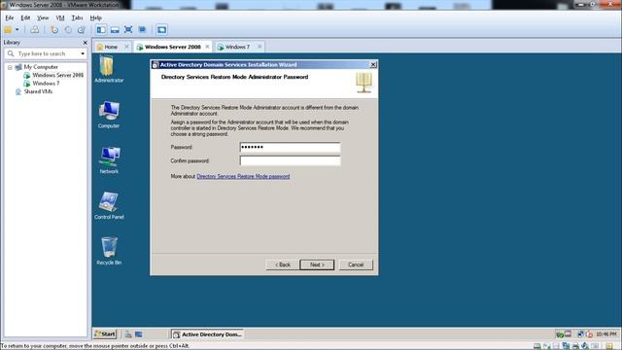The height and width of the screenshot is (350, 622).
Task: Click the Cancel button in the wizard
Action: (x=356, y=264)
